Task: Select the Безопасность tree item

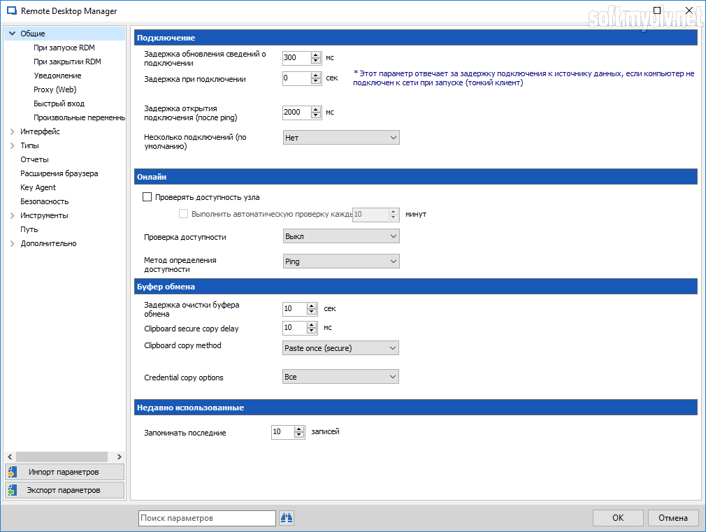Action: click(44, 201)
